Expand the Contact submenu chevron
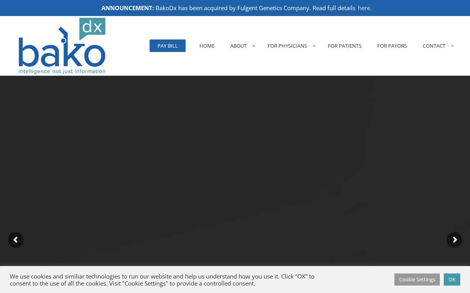This screenshot has width=470, height=293. click(x=452, y=46)
